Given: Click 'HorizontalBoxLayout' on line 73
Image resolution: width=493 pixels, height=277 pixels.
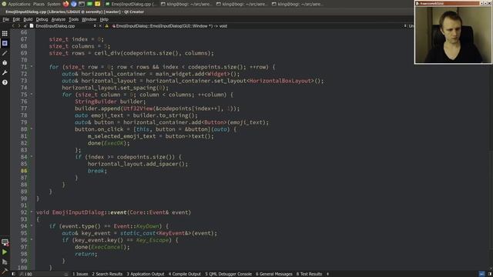Looking at the screenshot, I should 280,81.
